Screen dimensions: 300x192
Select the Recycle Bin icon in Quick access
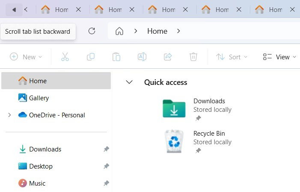point(174,141)
